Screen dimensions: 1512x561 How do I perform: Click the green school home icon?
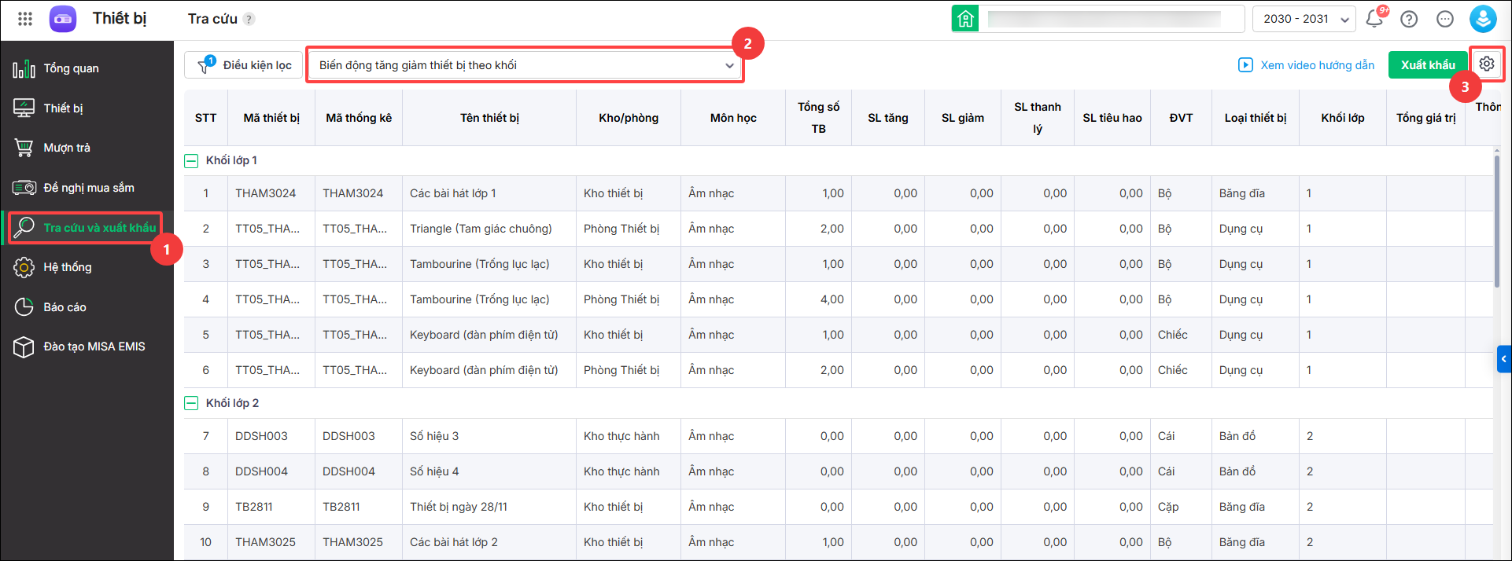click(965, 19)
